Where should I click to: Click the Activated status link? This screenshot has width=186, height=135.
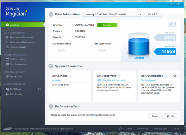click(x=57, y=80)
